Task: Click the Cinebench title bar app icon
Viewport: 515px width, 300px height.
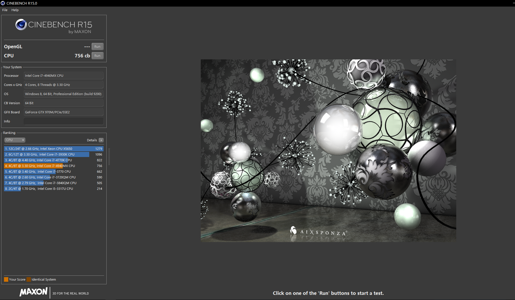Action: tap(3, 3)
